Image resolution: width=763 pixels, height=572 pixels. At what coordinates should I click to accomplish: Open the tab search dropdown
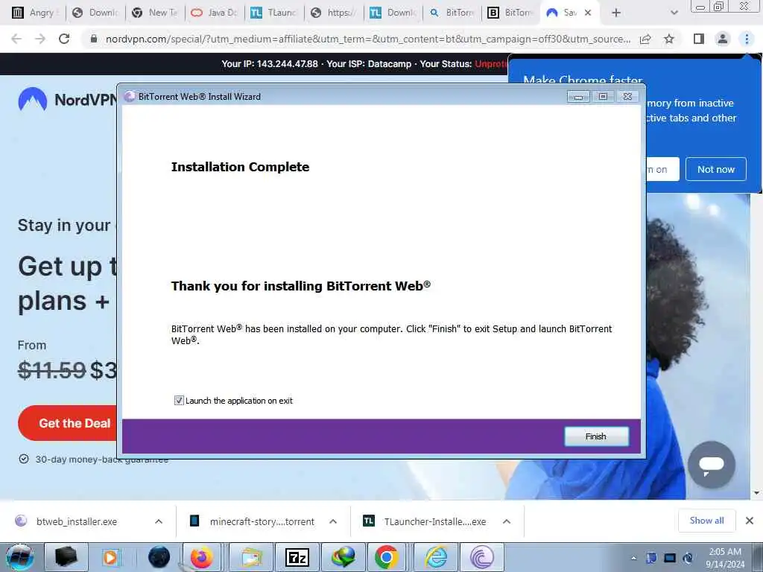[x=674, y=13]
